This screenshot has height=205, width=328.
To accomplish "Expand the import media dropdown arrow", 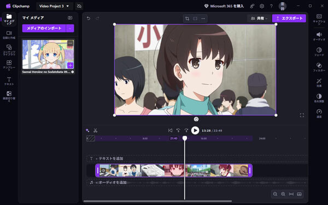I will [x=70, y=28].
